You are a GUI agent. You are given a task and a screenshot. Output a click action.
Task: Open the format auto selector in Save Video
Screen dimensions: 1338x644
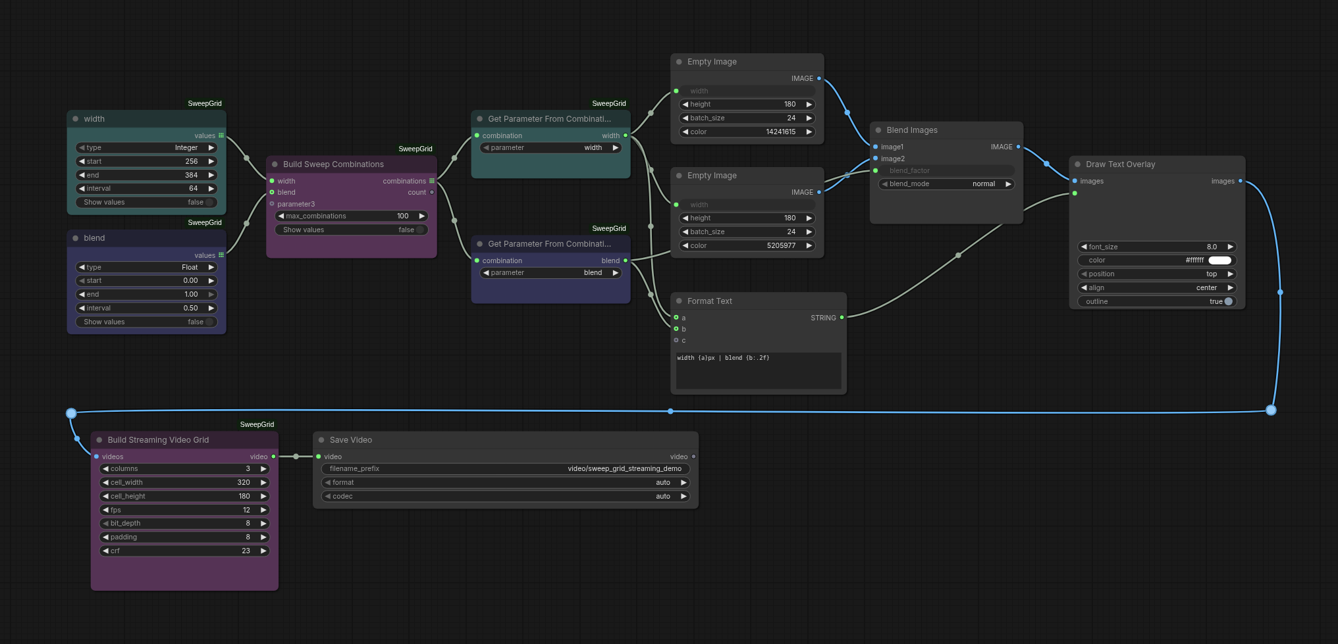point(506,483)
